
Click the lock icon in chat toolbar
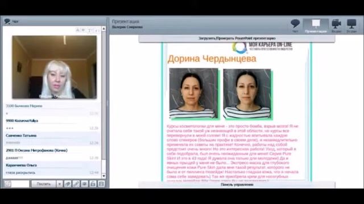pyautogui.click(x=93, y=184)
